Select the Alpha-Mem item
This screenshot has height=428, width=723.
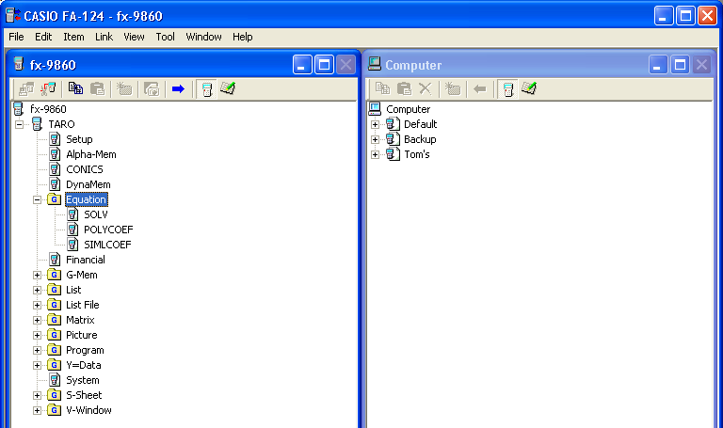(x=90, y=154)
